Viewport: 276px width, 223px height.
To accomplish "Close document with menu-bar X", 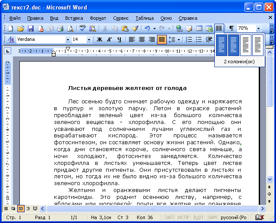I will [270, 18].
